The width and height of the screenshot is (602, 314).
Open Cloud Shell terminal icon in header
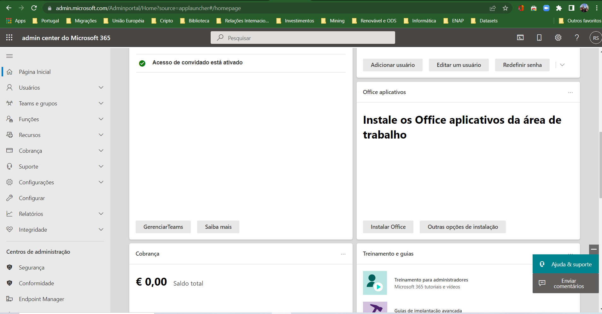520,38
